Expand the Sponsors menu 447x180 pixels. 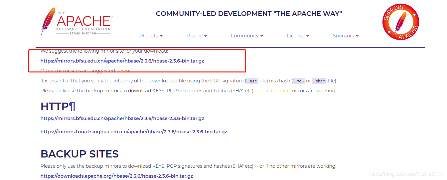(346, 36)
